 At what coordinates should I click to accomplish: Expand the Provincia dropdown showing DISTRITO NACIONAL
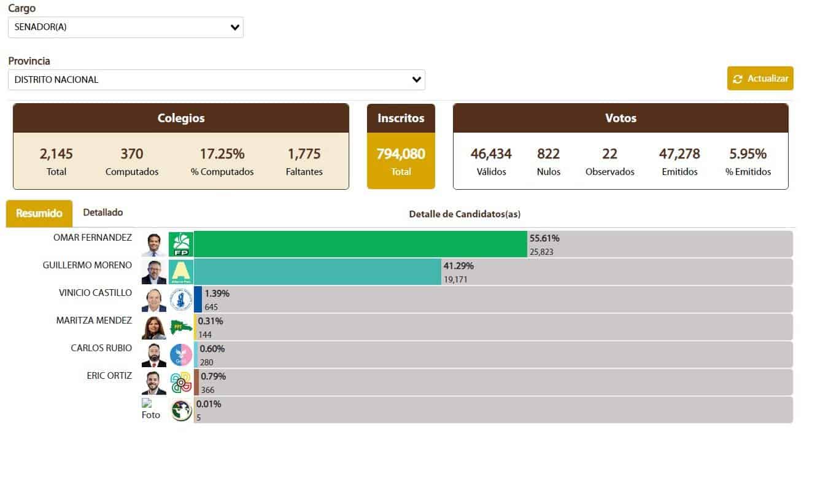coord(216,80)
